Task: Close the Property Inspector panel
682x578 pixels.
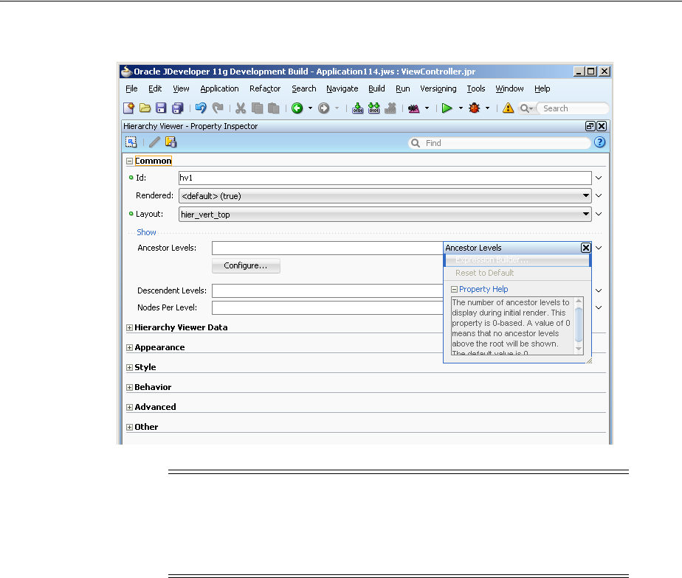Action: 602,126
